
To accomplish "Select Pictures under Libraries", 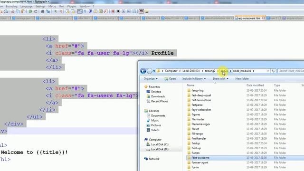I will coord(156,125).
